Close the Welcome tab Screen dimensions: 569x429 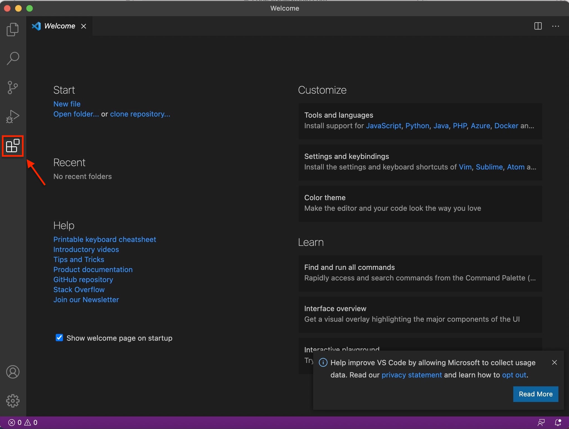pyautogui.click(x=84, y=26)
